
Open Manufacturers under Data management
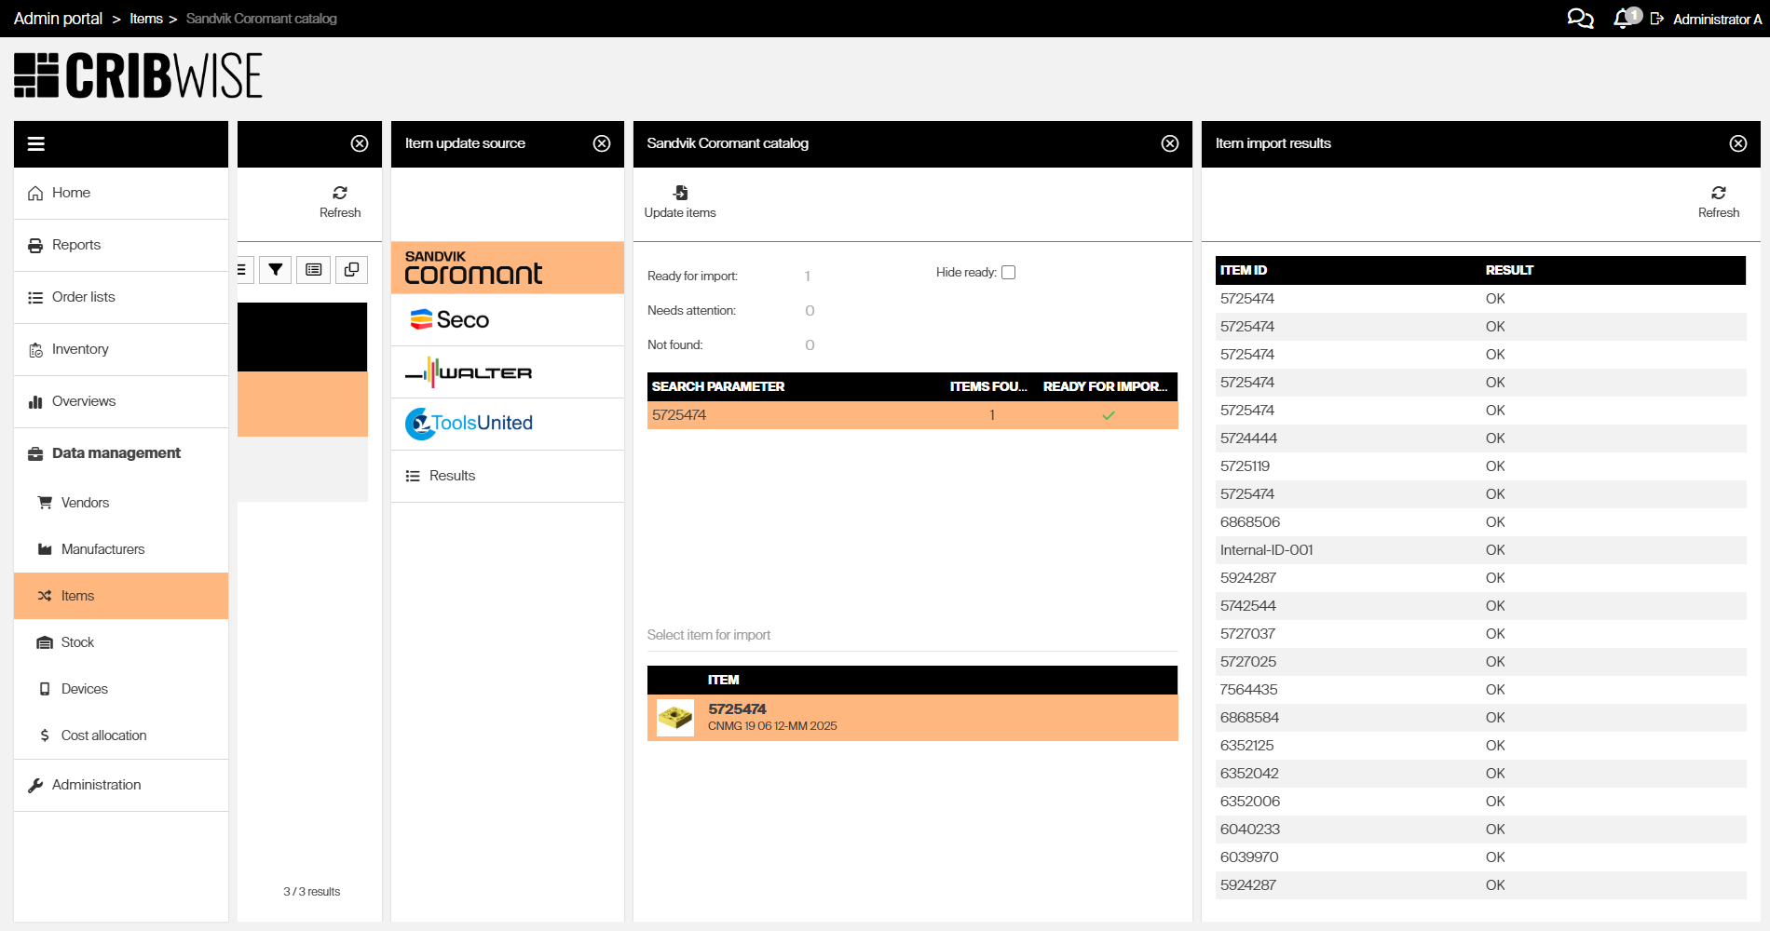pos(121,549)
